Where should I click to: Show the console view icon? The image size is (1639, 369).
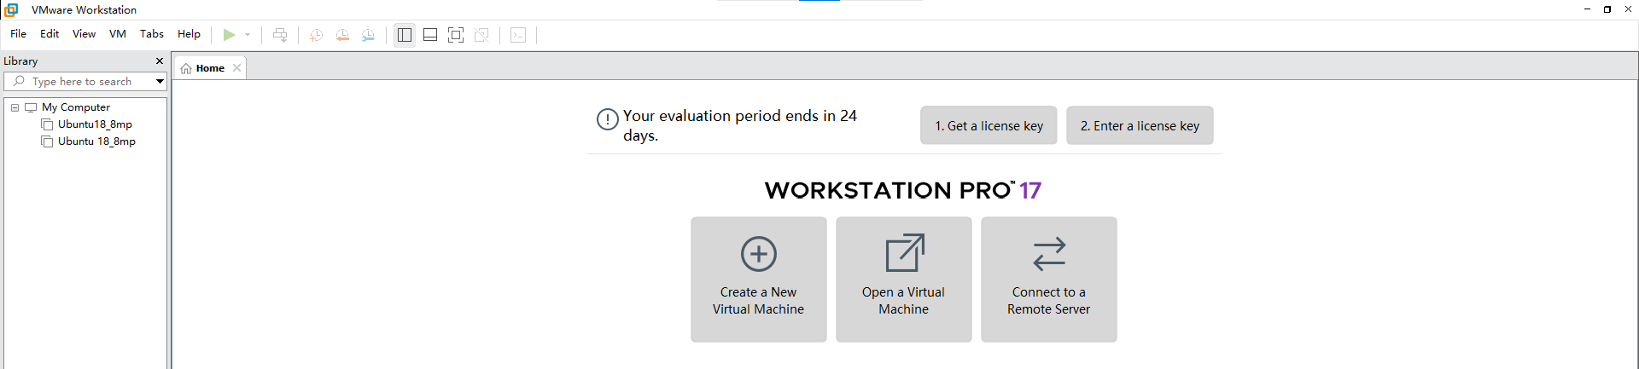click(x=518, y=35)
